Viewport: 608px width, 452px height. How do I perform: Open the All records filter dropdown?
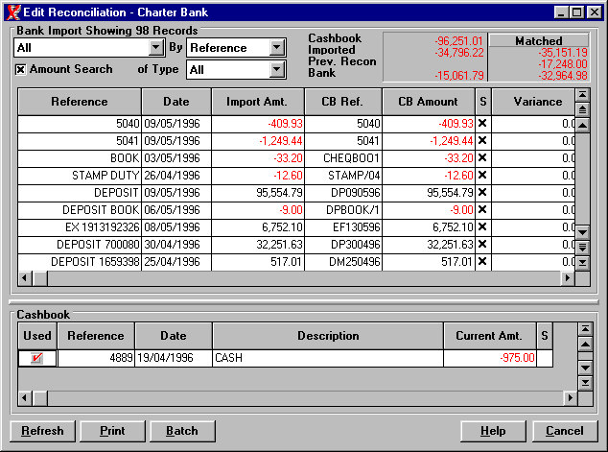click(155, 48)
